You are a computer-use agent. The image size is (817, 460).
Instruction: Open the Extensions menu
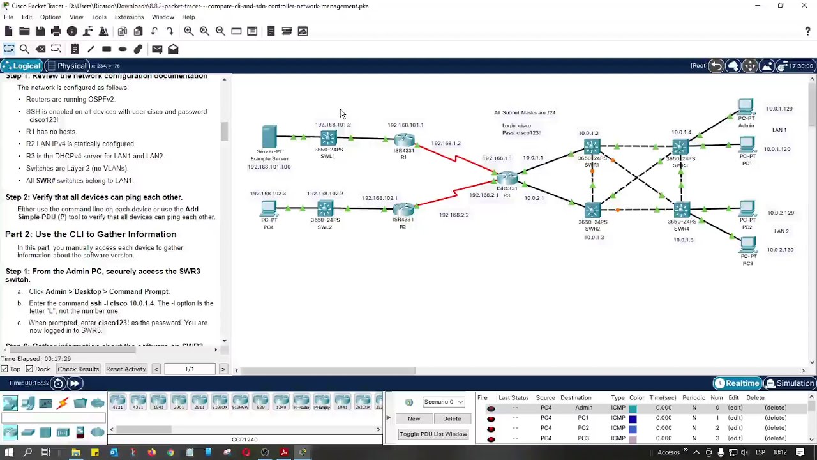(129, 17)
